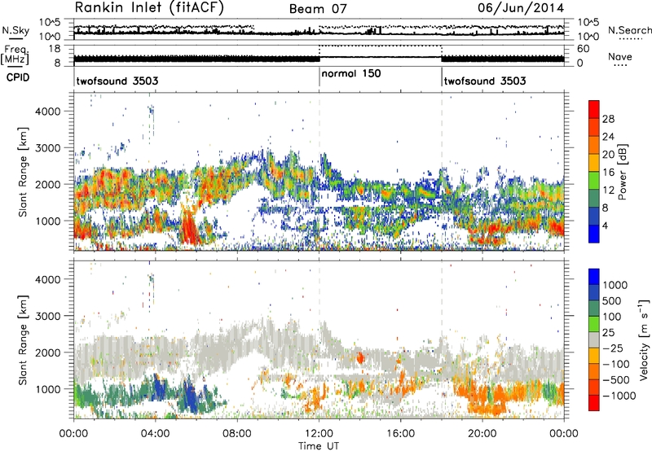Select the 04:00 time tick label
Viewport: 652px width, 451px height.
pos(155,434)
